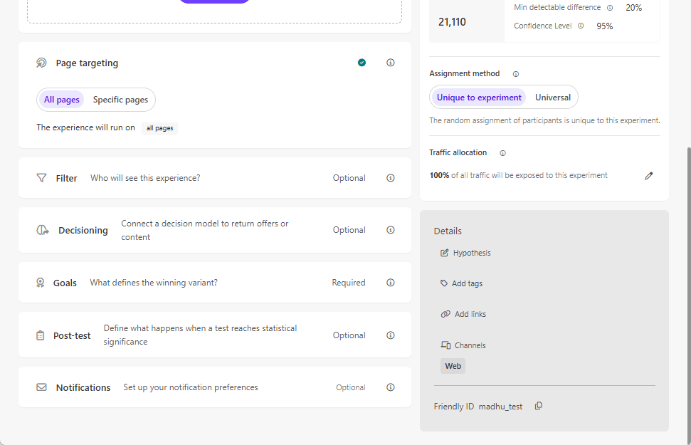Select Specific pages targeting
This screenshot has height=445, width=691.
pyautogui.click(x=120, y=99)
